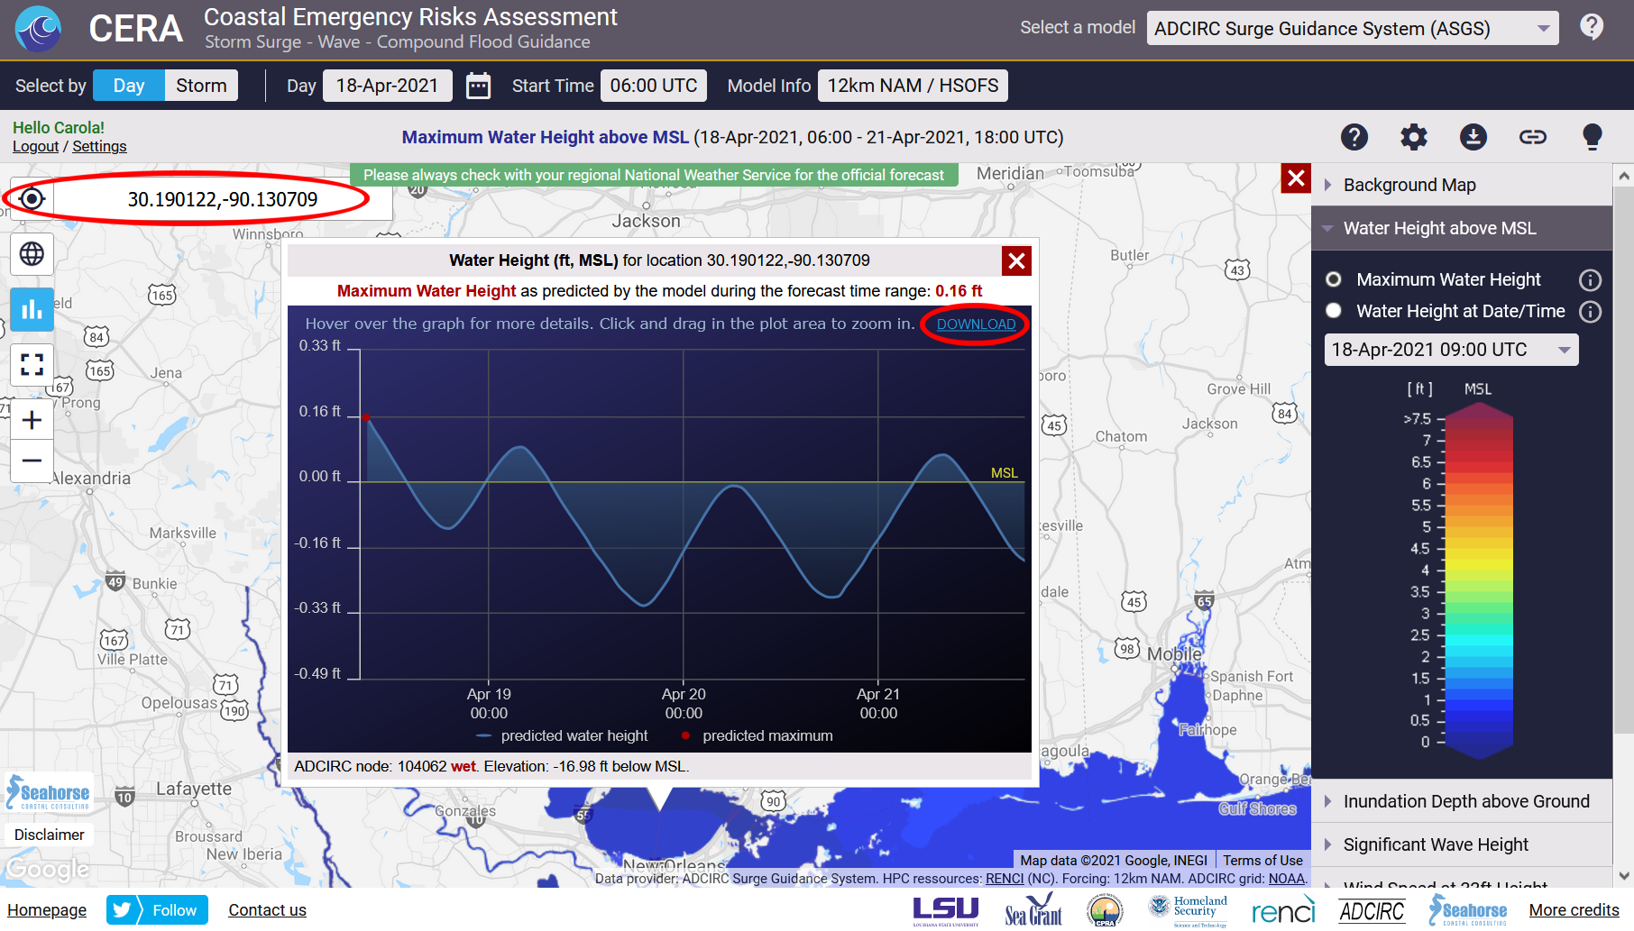Expand the Significant Wave Height section
Screen dimensions: 1634x931
tap(1436, 844)
